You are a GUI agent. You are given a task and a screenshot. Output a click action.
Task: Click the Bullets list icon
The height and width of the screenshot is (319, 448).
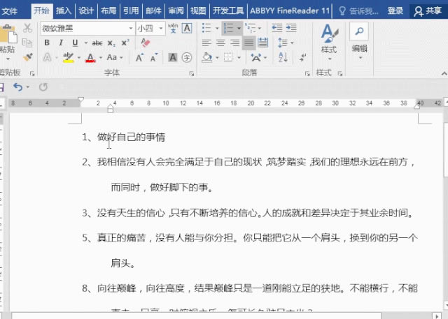(x=206, y=28)
